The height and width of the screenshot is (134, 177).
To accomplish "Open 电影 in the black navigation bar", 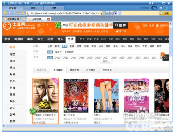I will pos(30,39).
